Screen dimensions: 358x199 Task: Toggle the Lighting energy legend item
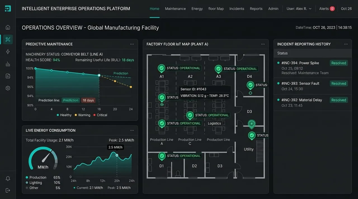pyautogui.click(x=34, y=183)
